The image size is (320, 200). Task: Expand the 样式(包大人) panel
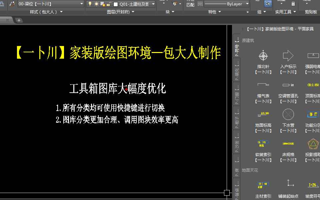[46, 12]
